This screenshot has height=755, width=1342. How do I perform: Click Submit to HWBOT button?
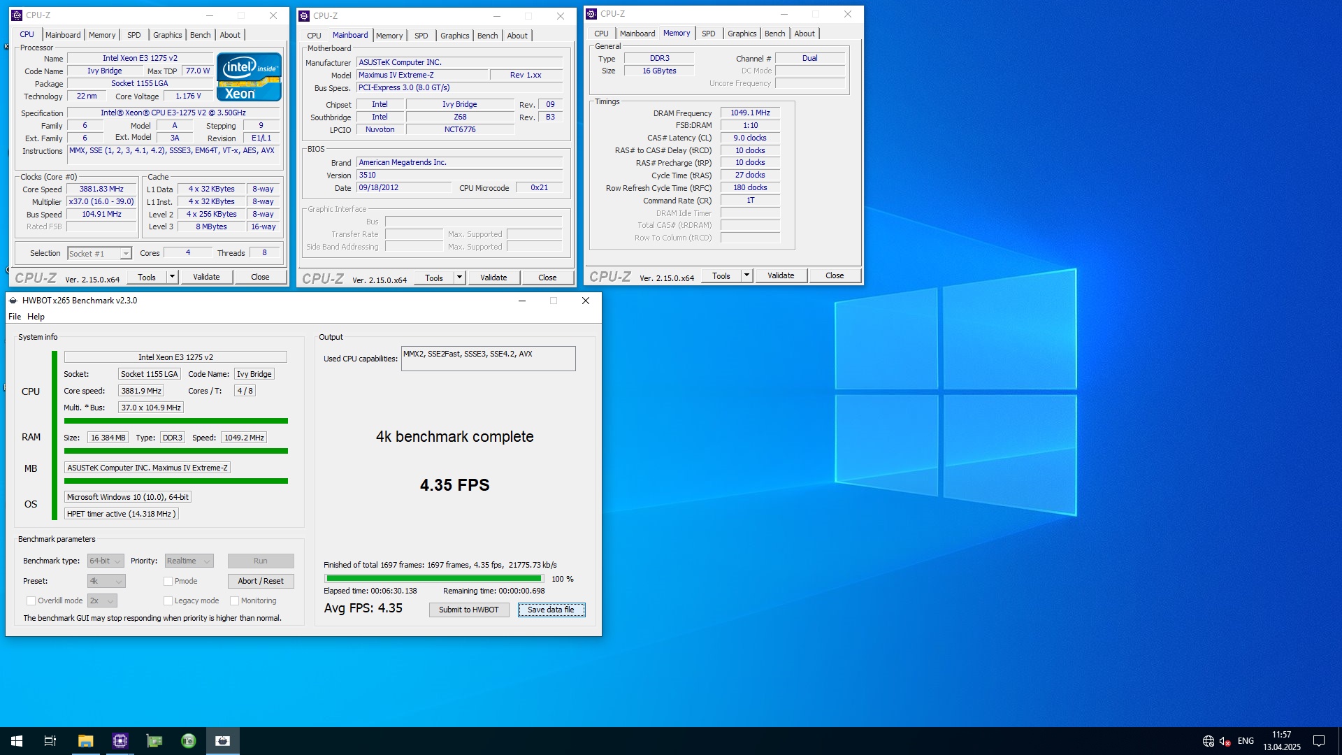click(x=469, y=610)
